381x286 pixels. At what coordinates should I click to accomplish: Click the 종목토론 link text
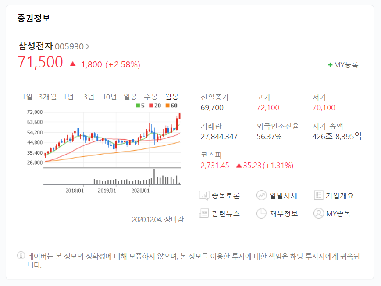click(x=225, y=196)
